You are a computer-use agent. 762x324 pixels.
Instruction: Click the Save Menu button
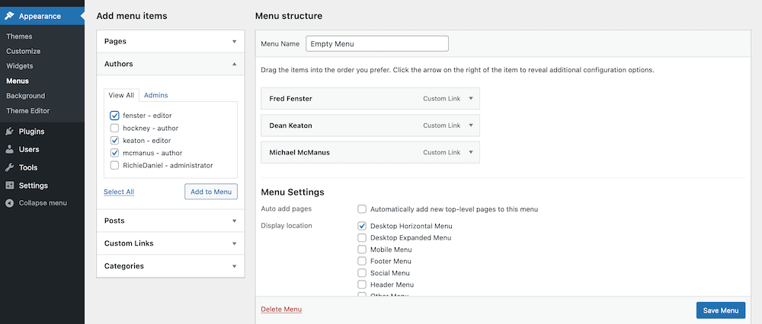pyautogui.click(x=720, y=310)
